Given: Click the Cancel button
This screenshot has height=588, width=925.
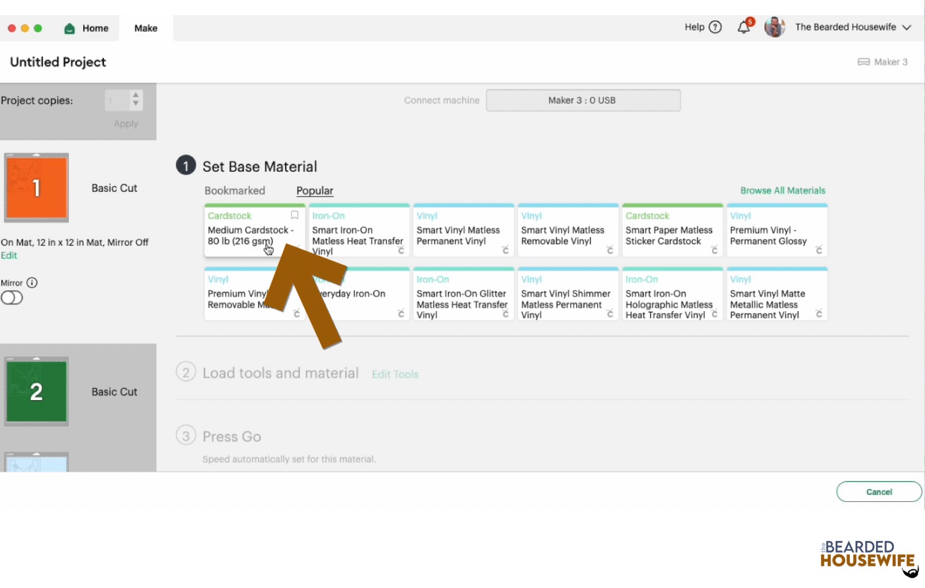Looking at the screenshot, I should click(879, 491).
